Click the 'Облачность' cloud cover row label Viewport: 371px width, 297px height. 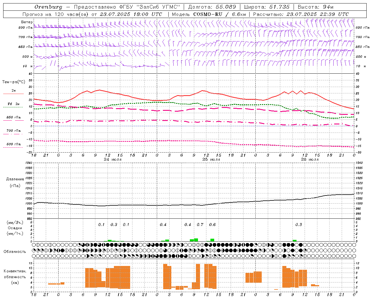coord(15,251)
